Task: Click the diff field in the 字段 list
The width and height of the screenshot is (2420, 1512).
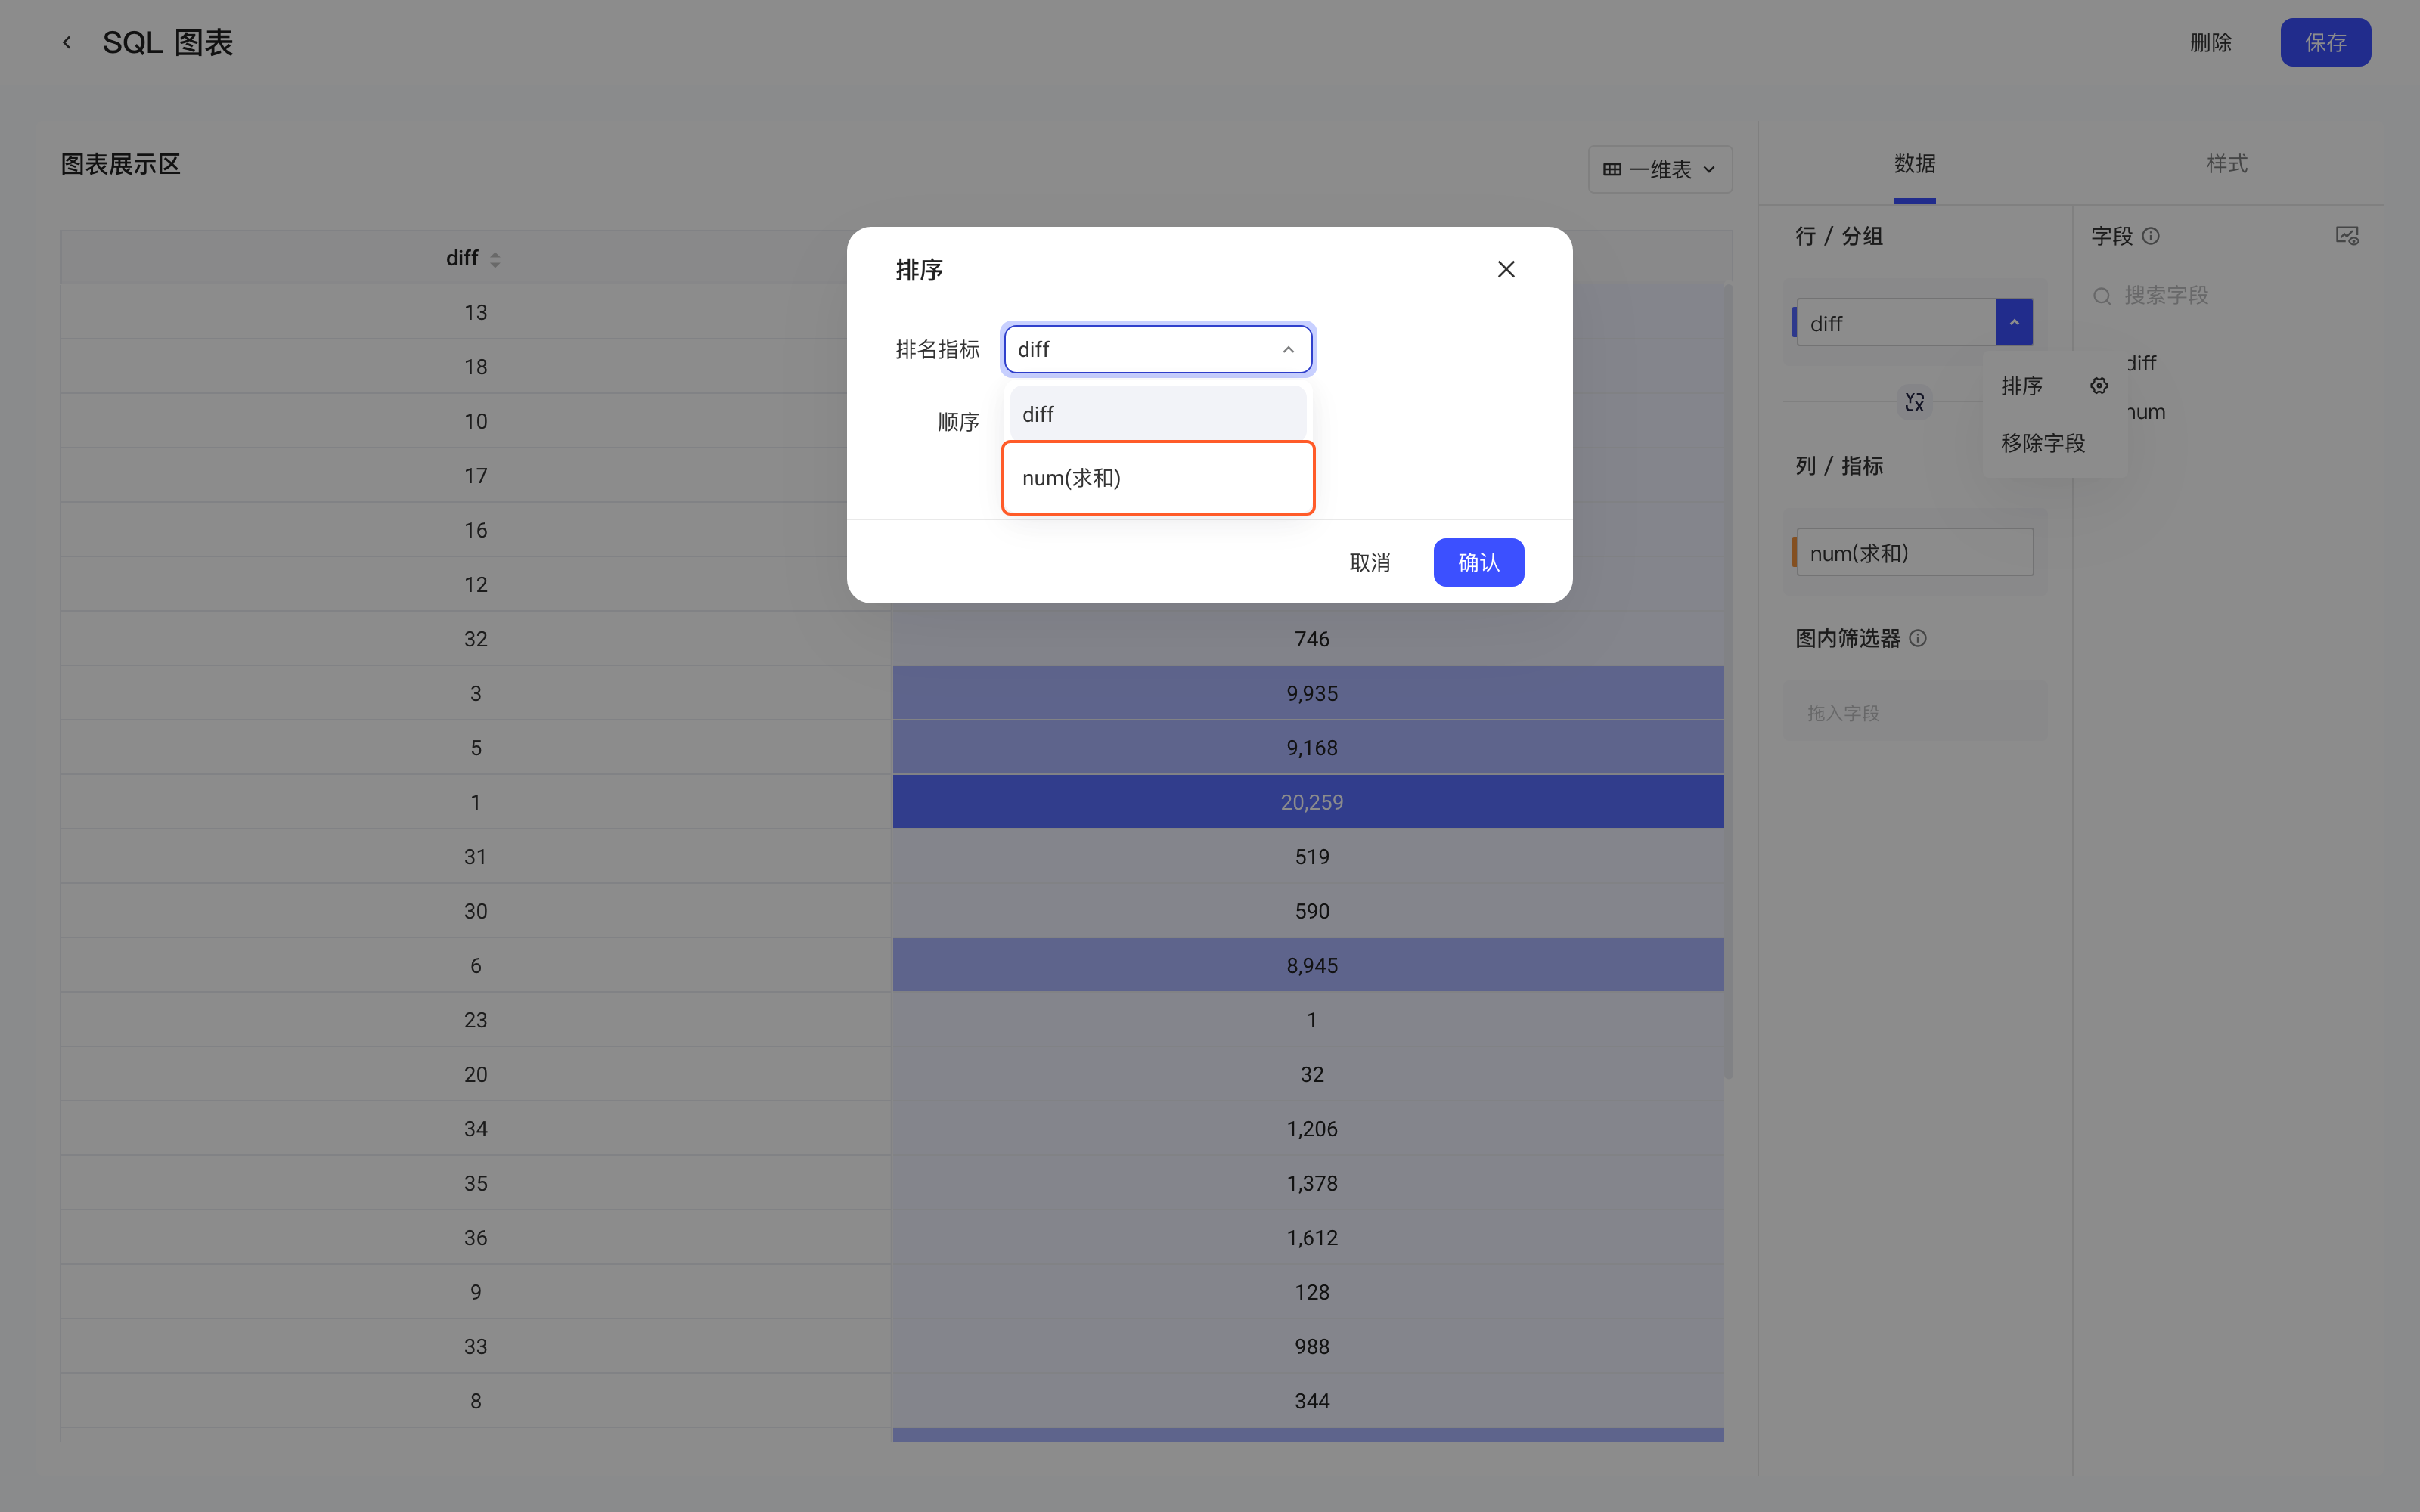Action: pos(2142,363)
